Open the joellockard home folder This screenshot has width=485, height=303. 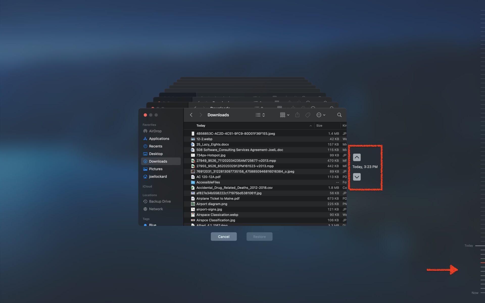click(158, 176)
